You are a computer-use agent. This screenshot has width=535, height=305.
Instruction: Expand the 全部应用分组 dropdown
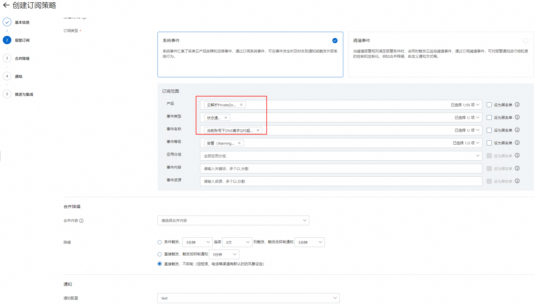tap(341, 156)
